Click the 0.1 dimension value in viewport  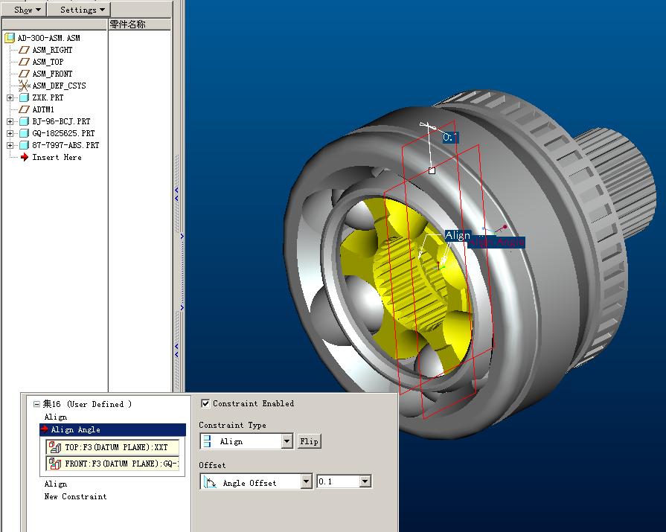449,137
